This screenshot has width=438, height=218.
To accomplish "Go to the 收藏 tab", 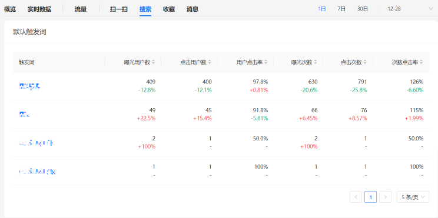I will (169, 9).
